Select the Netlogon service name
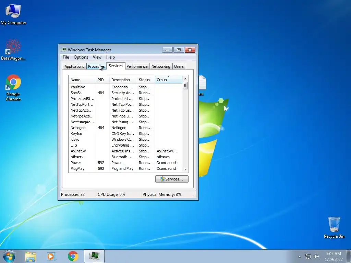This screenshot has height=263, width=351. tap(78, 128)
